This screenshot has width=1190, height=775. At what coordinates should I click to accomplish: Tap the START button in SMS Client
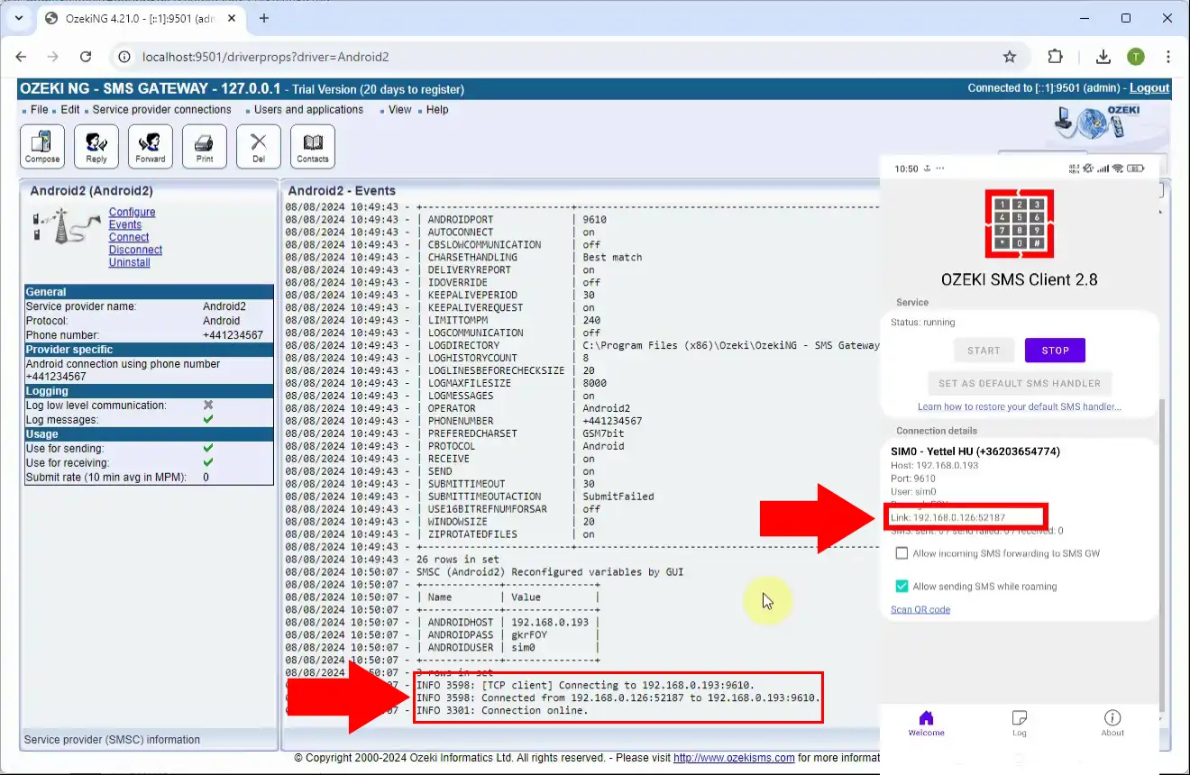pos(984,351)
